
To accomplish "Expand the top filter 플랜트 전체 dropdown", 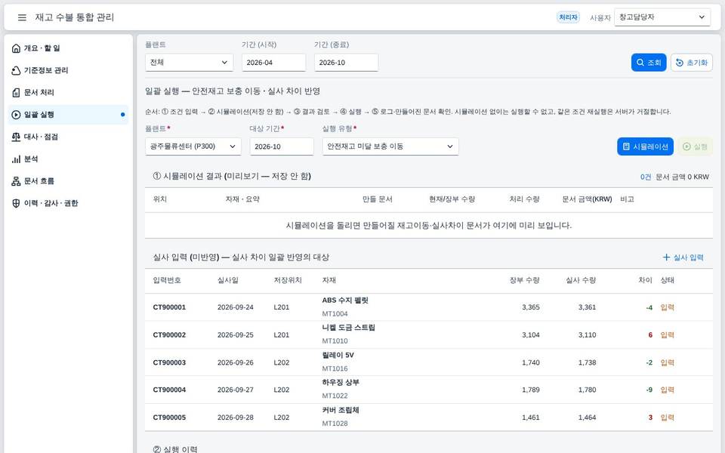I will pos(189,63).
